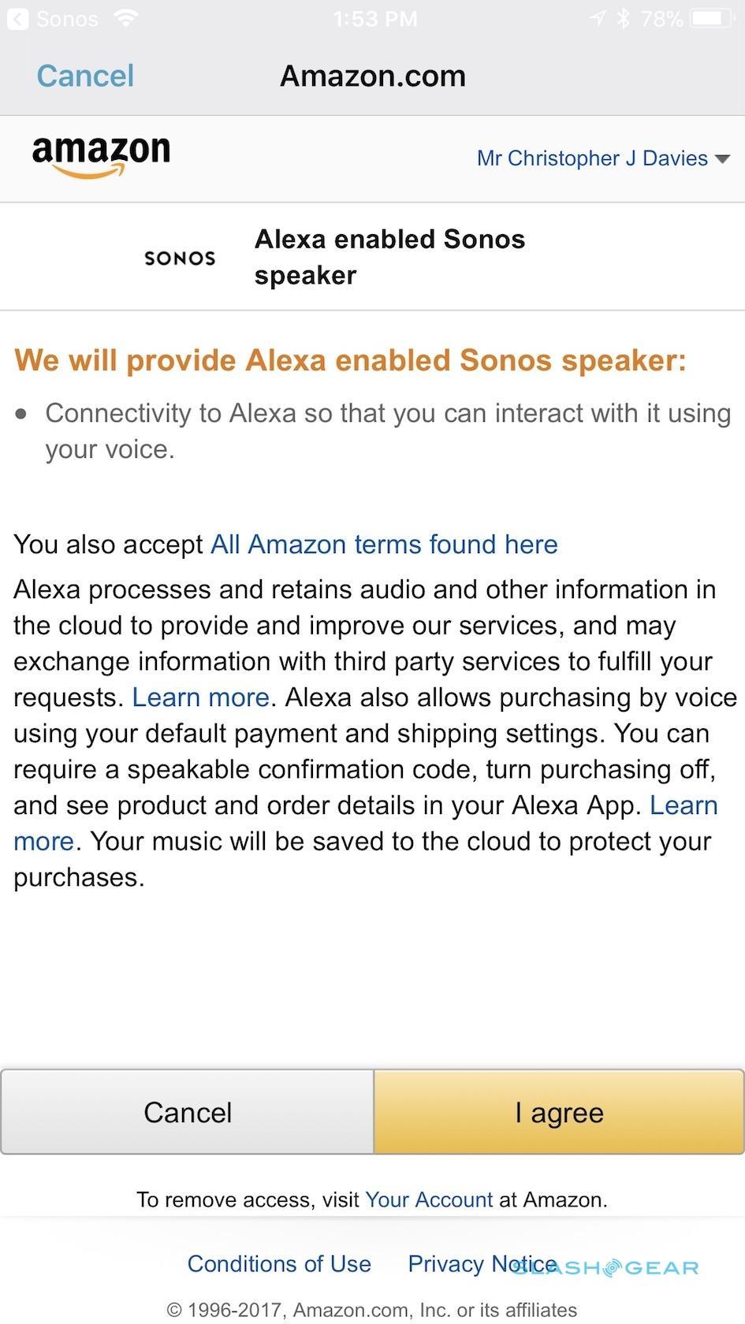745x1324 pixels.
Task: Expand Mr Christopher J Davies account menu
Action: [x=592, y=158]
